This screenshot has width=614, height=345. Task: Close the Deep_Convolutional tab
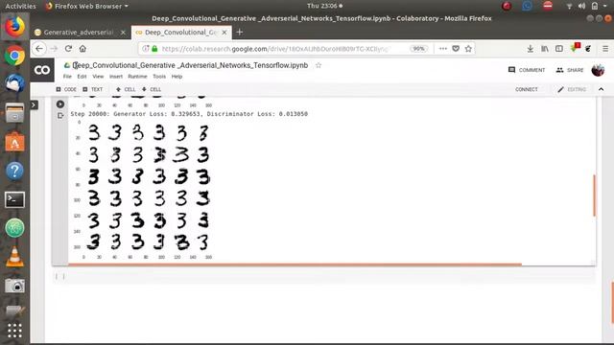pos(224,33)
